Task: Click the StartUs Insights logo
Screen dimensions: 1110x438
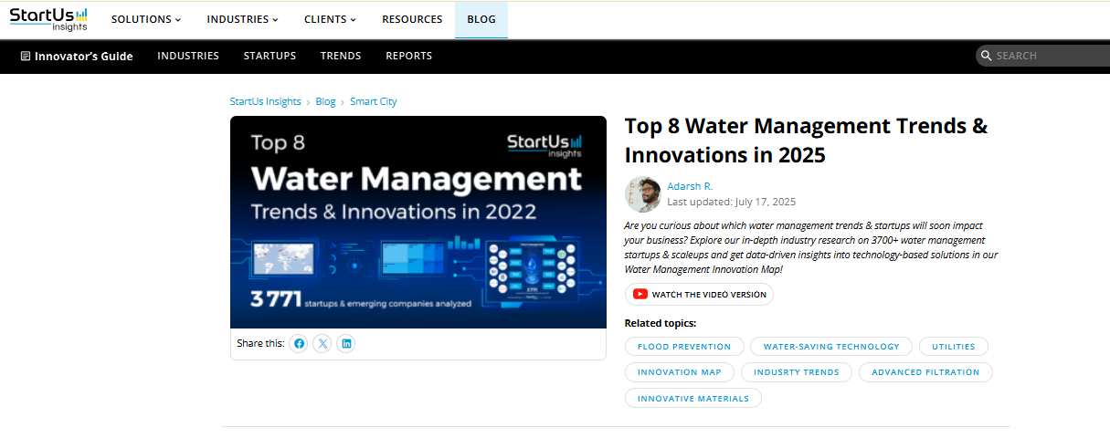Action: coord(49,19)
